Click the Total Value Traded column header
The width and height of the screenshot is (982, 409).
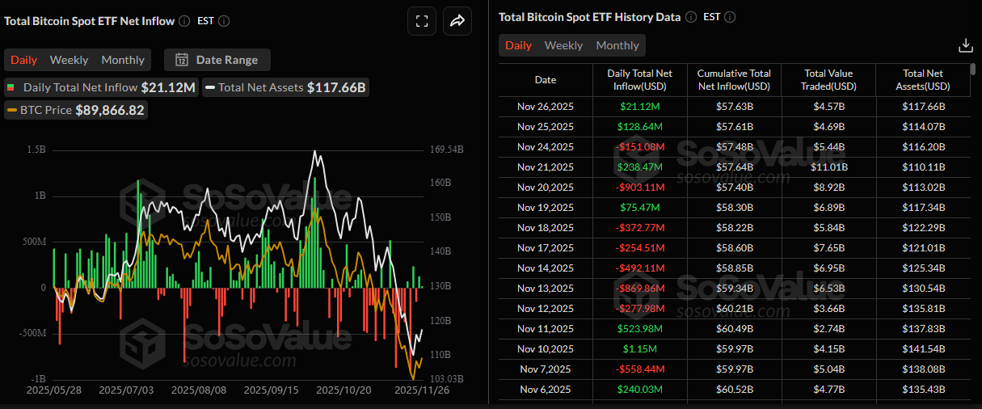[x=828, y=80]
